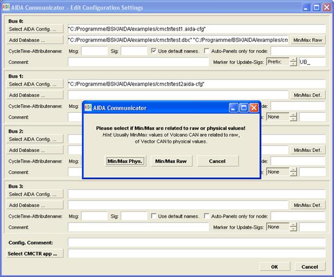
Task: Step up Bus 1 marker spinner
Action: tap(293, 115)
